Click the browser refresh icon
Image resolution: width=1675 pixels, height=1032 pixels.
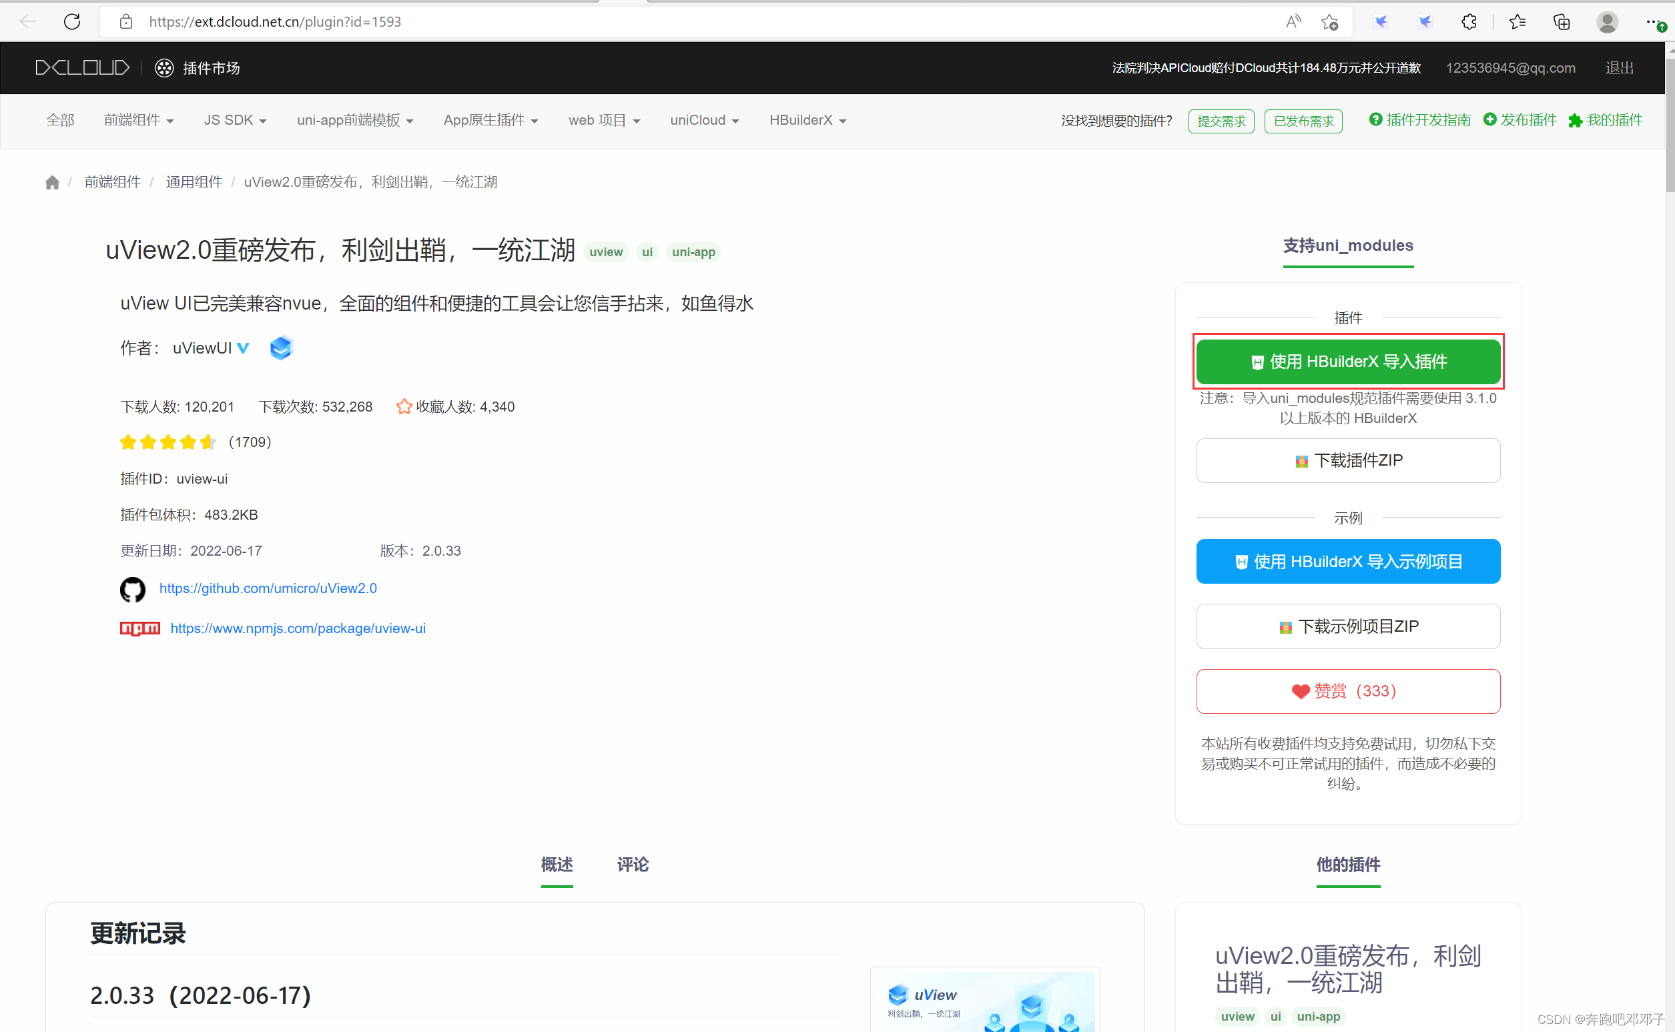click(71, 21)
